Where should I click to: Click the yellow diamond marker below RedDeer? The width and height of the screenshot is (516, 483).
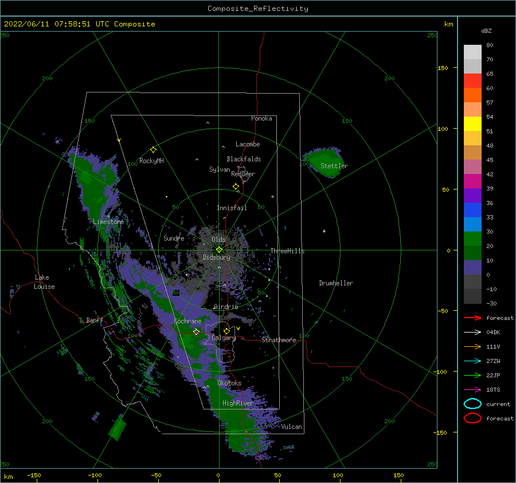(x=236, y=186)
